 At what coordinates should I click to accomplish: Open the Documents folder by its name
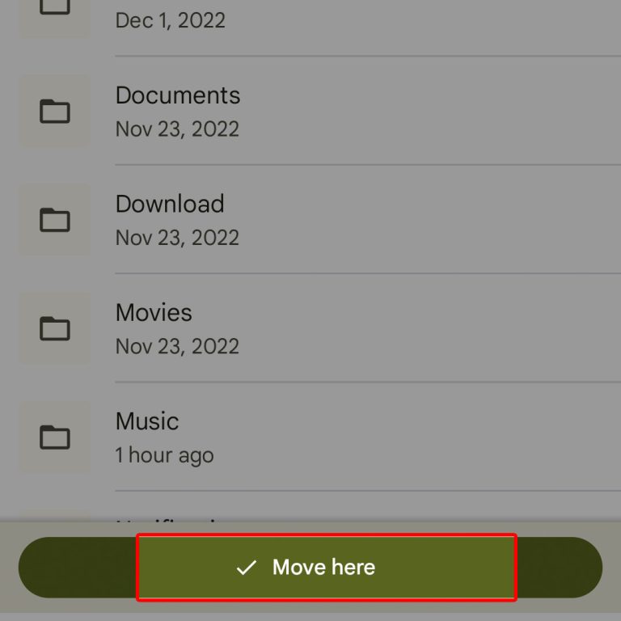(x=178, y=95)
